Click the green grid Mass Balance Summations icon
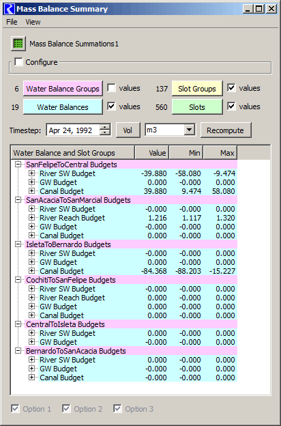The width and height of the screenshot is (281, 426). pos(18,44)
